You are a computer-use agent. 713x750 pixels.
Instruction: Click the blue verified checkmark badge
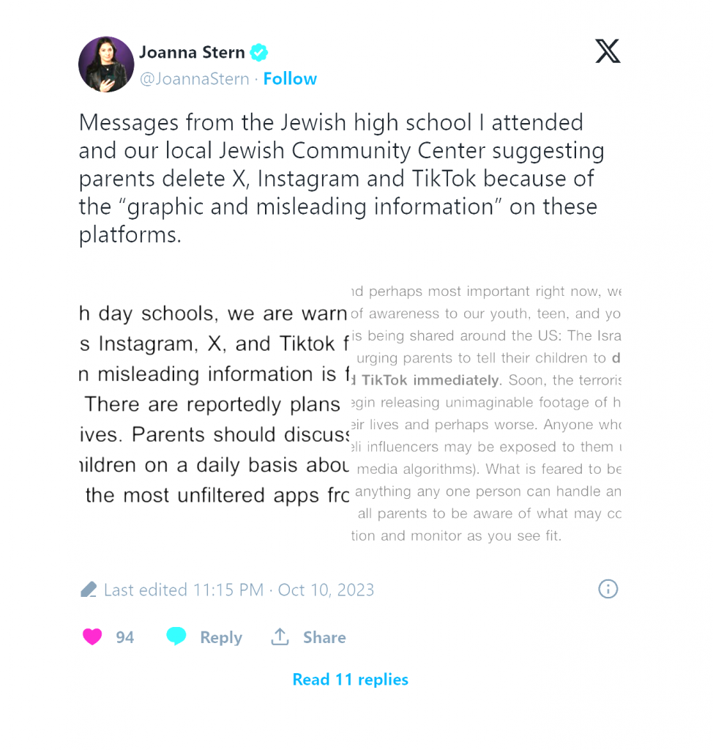(258, 53)
